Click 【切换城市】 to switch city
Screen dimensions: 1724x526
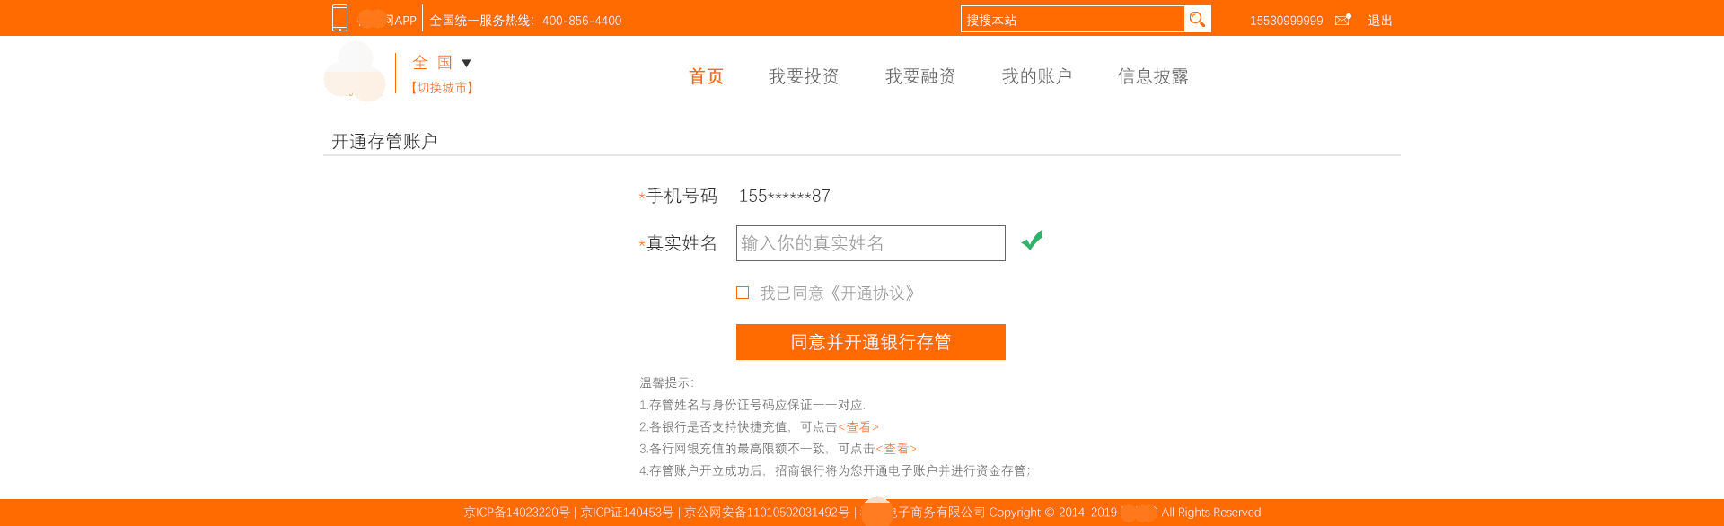[442, 88]
